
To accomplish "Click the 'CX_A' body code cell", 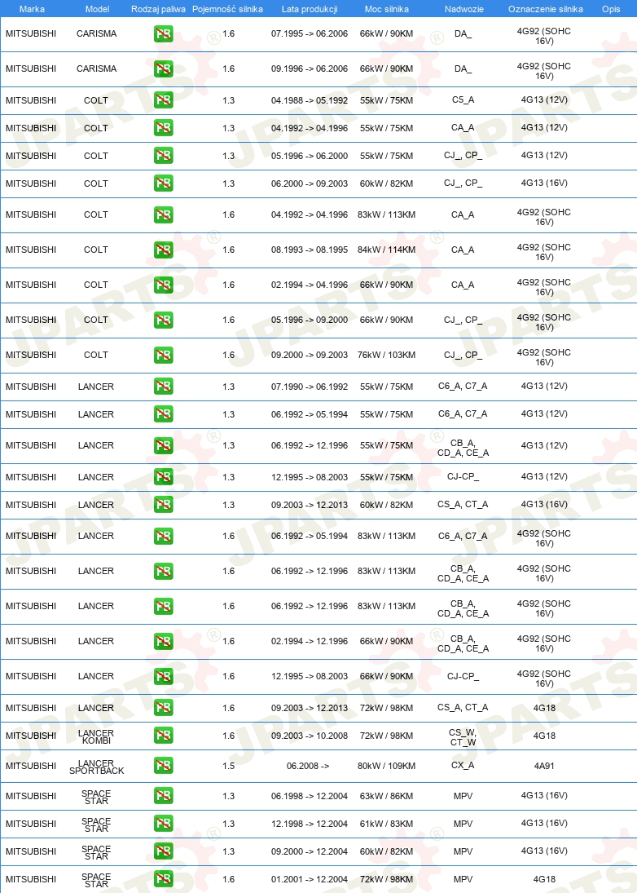I will pyautogui.click(x=463, y=766).
